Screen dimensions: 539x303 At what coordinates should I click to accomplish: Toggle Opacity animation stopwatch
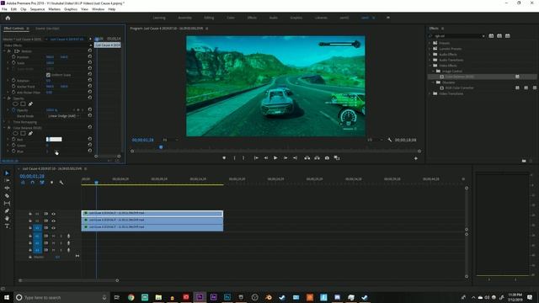pos(13,110)
